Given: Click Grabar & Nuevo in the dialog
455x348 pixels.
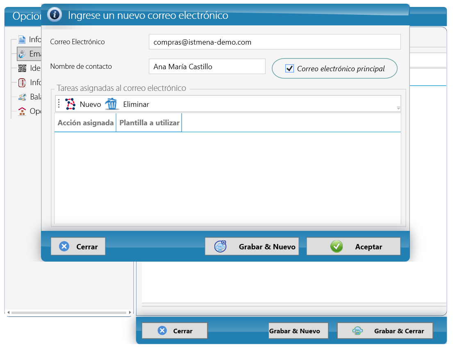Looking at the screenshot, I should 252,246.
